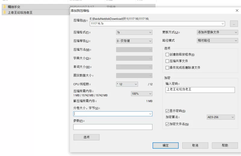Click the 输入密码 password field
This screenshot has width=241, height=156.
click(200, 90)
